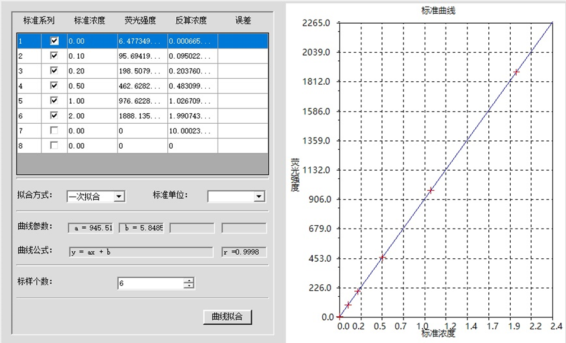Click the red data point near intensity 453

click(x=383, y=257)
